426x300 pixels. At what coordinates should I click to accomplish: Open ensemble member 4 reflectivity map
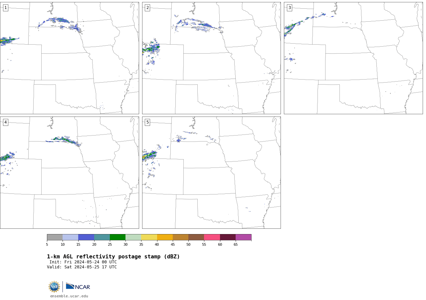coord(69,172)
